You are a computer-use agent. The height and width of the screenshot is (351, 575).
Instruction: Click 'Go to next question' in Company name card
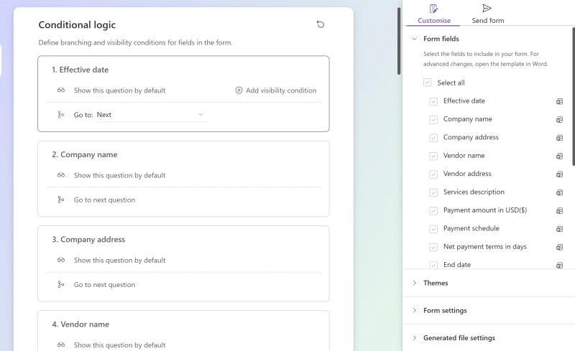pos(104,200)
